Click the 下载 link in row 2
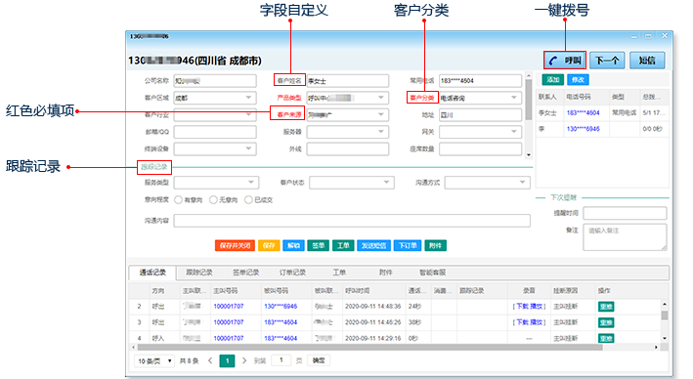This screenshot has width=693, height=379. pyautogui.click(x=522, y=307)
